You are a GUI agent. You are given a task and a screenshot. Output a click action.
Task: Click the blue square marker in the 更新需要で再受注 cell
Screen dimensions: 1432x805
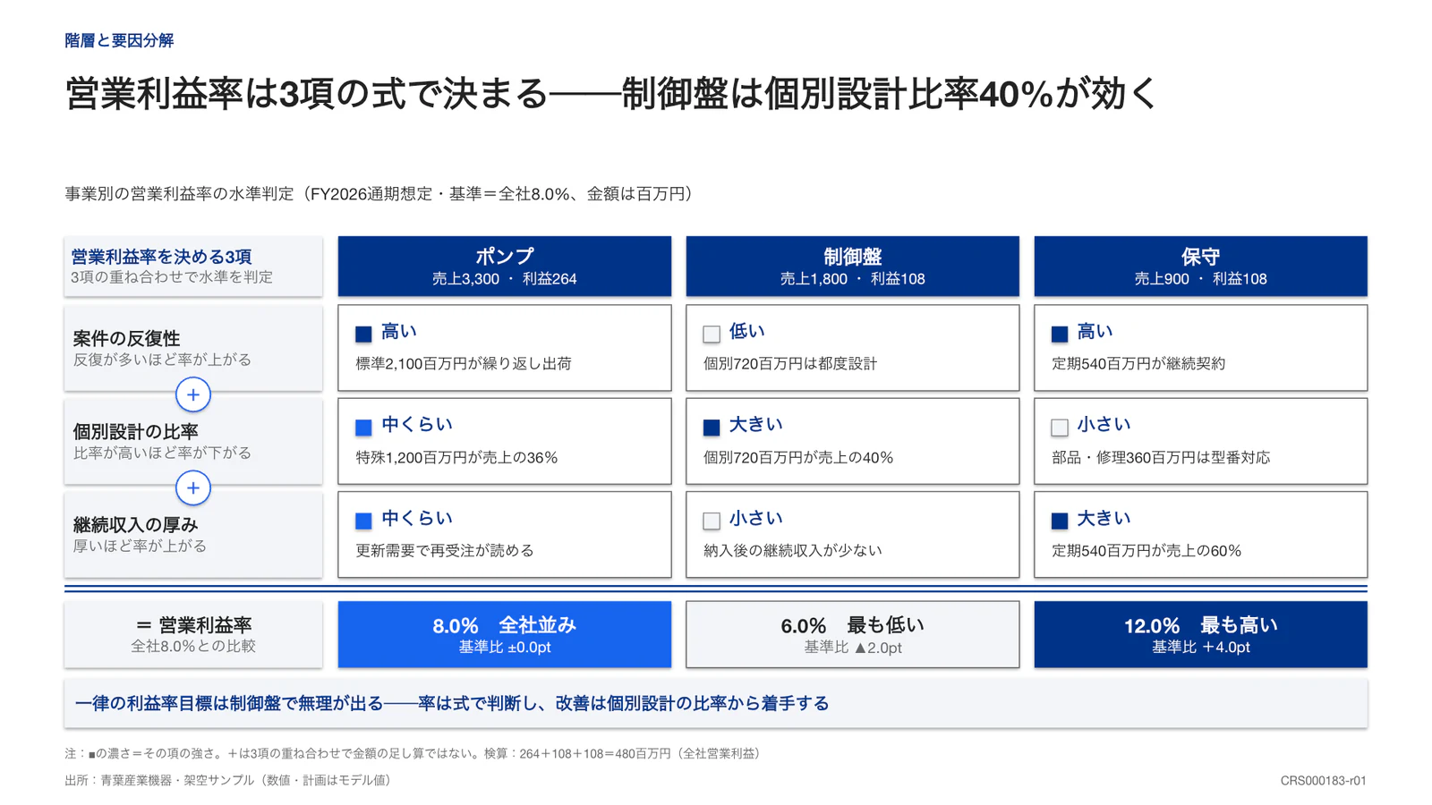[363, 521]
